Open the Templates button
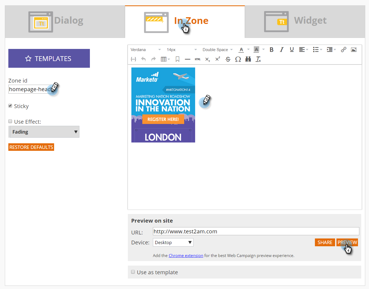 coord(49,58)
